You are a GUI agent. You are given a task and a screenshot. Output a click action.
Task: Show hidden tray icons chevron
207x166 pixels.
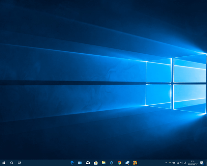point(166,163)
